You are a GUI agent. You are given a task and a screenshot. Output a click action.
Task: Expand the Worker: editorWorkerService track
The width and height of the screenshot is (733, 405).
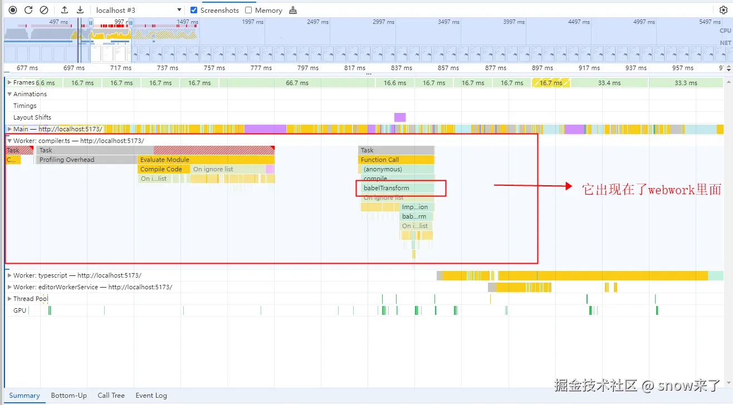click(x=9, y=287)
